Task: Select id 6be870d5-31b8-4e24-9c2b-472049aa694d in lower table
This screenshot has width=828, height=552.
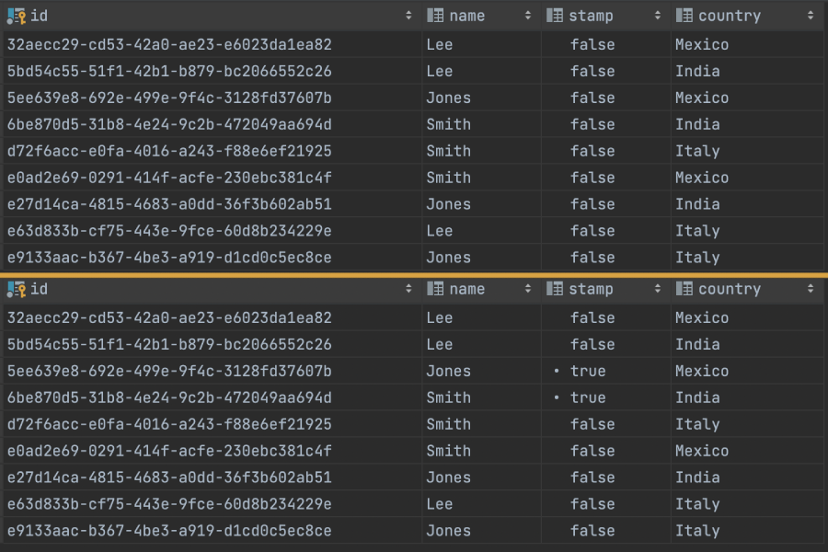Action: [169, 397]
